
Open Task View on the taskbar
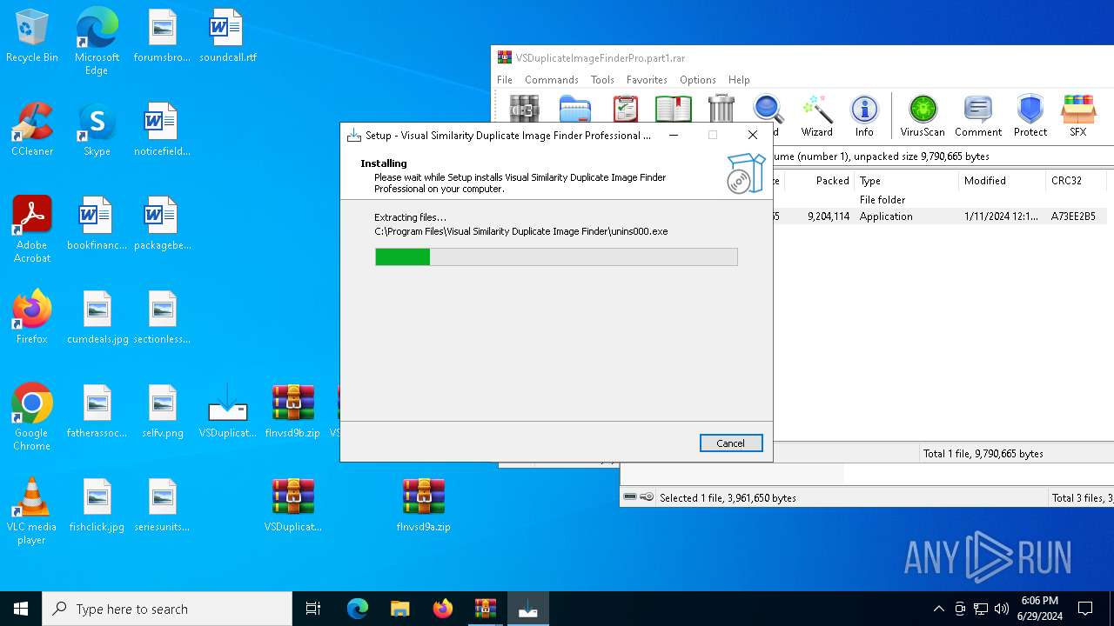[x=313, y=609]
